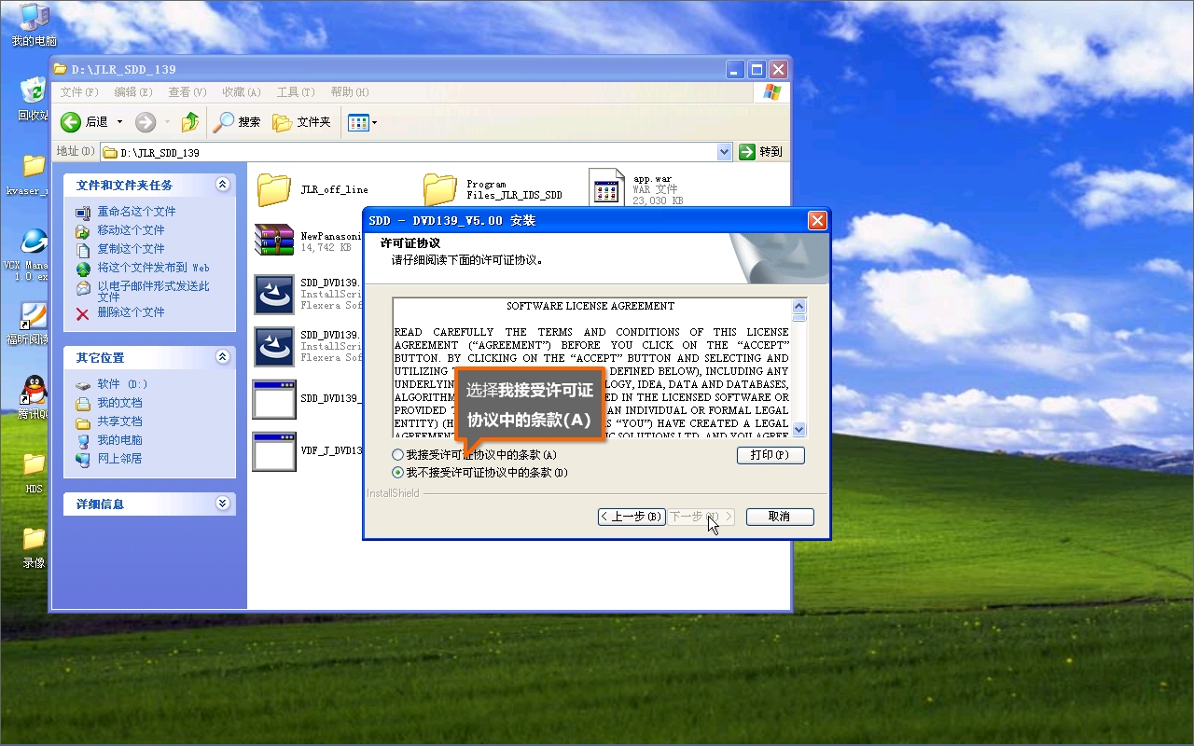Select the JLR_off_line folder icon
The image size is (1194, 746).
pos(274,190)
